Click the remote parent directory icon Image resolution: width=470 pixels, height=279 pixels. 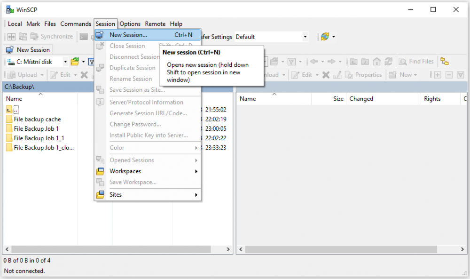[x=354, y=62]
